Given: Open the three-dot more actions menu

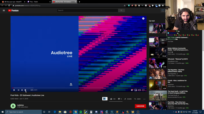Looking at the screenshot, I should 144,99.
